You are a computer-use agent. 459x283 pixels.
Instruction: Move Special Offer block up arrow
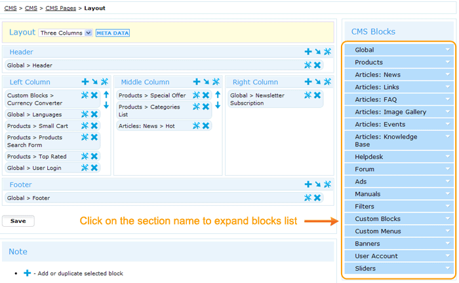218,95
